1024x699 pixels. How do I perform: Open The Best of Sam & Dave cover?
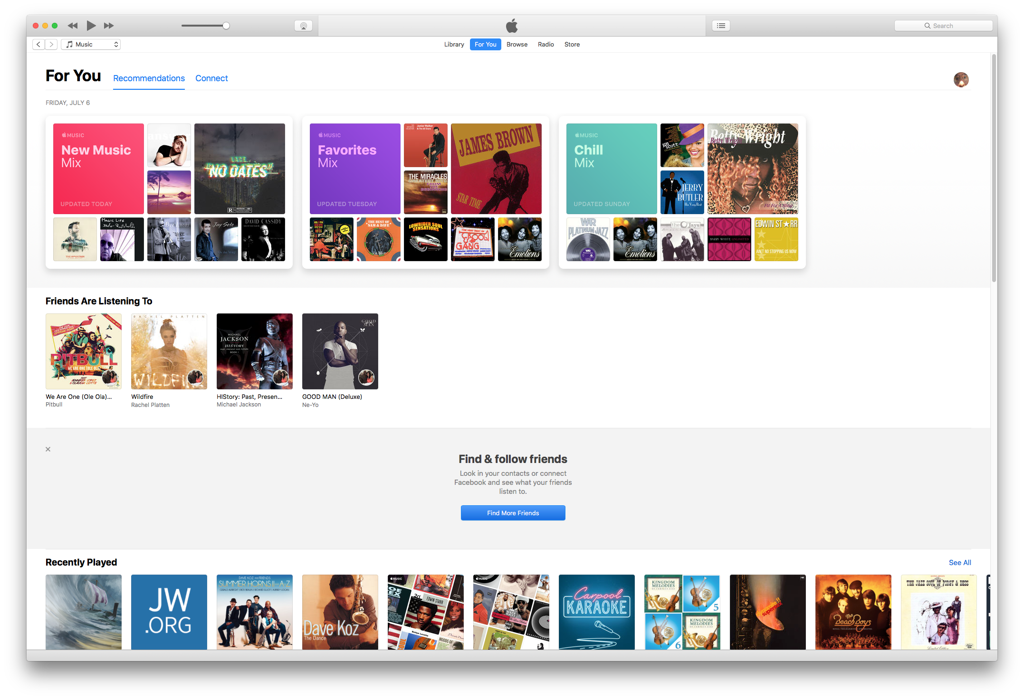(379, 239)
